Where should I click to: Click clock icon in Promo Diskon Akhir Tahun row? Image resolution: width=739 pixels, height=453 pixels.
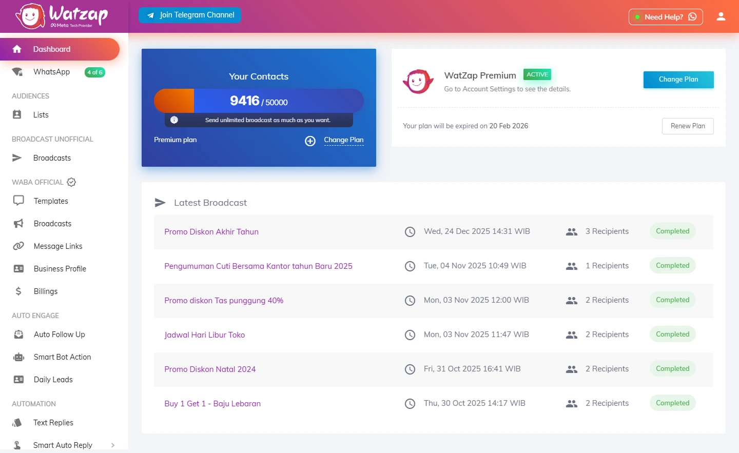pyautogui.click(x=410, y=232)
